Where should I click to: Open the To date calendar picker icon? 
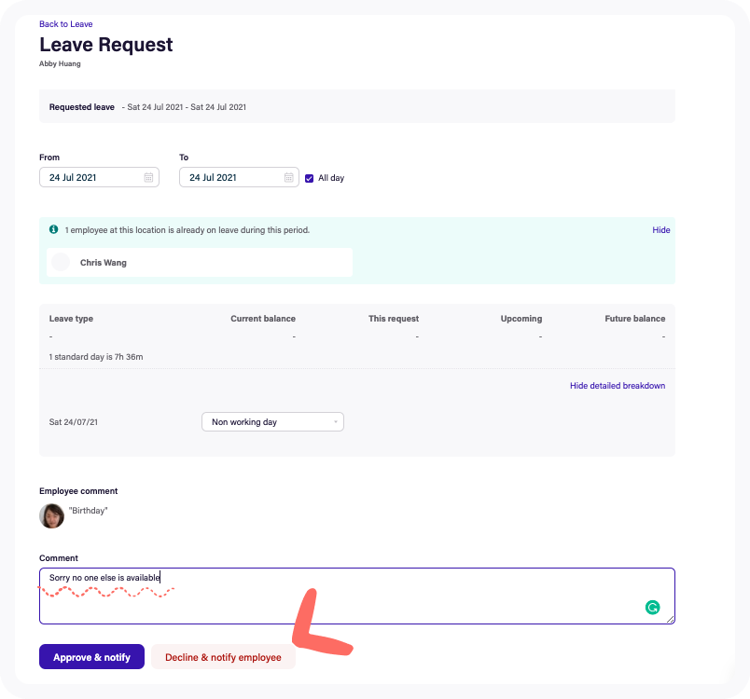288,177
